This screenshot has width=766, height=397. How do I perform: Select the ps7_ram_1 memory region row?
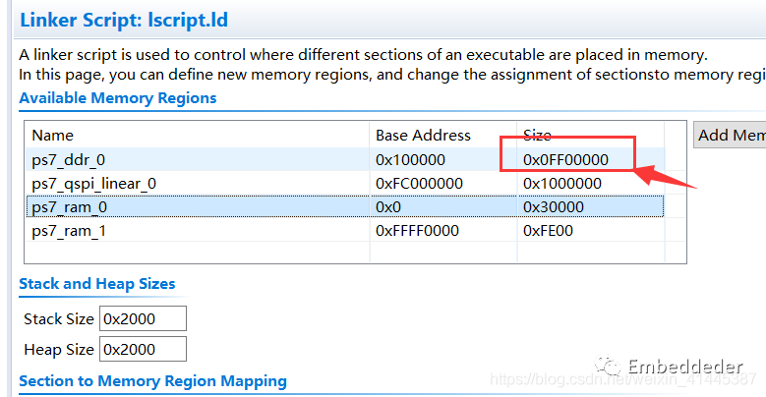[344, 231]
